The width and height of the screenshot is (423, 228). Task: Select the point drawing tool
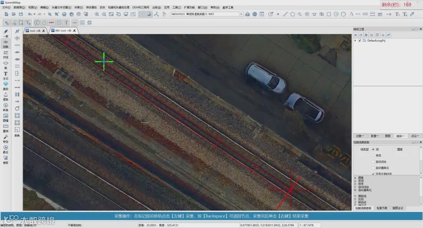tap(278, 14)
